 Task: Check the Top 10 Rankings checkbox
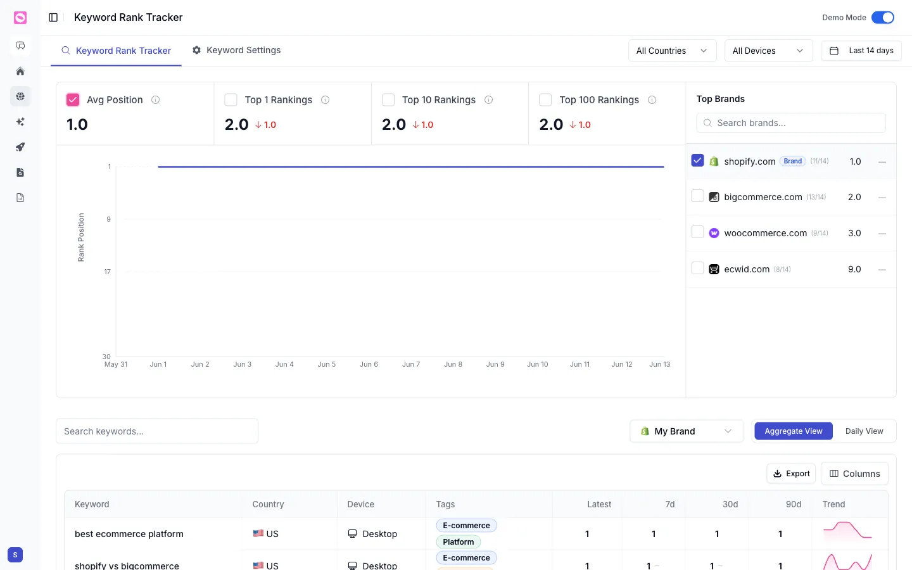pos(388,100)
